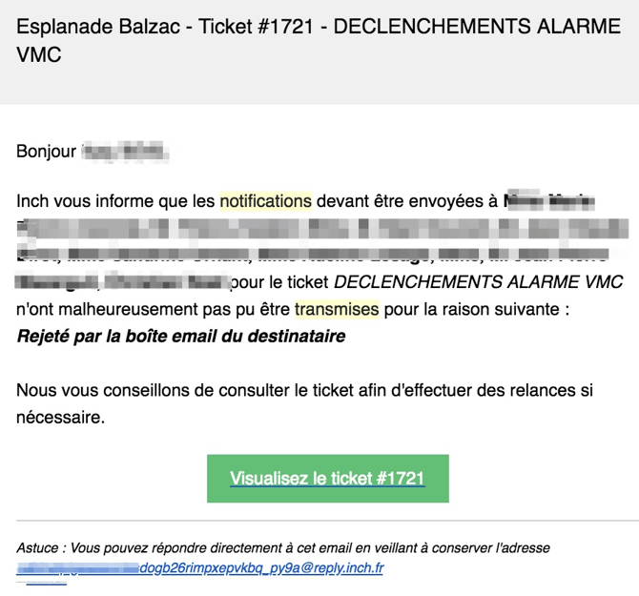Click italic DECLENCHEMENTS ALARME VMC in the body

point(478,282)
